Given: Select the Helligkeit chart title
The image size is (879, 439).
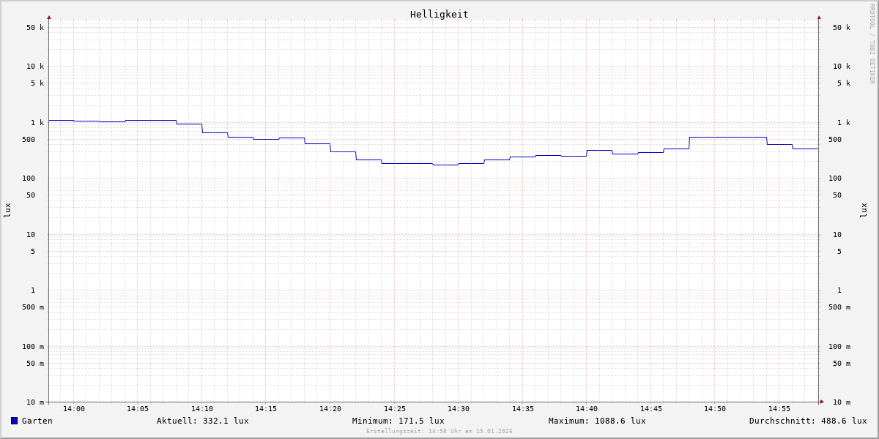Looking at the screenshot, I should (439, 14).
